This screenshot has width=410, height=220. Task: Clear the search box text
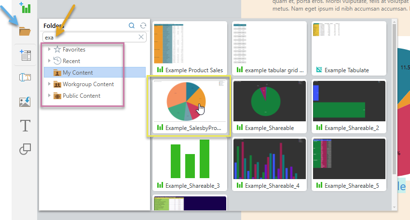pos(141,37)
